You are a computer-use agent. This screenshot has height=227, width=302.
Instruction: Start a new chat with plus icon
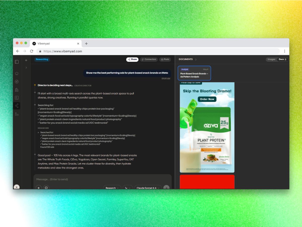pos(26,60)
